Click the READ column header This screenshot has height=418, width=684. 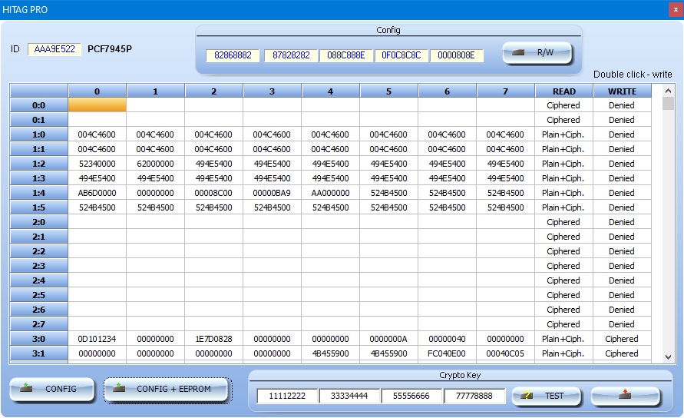point(564,91)
